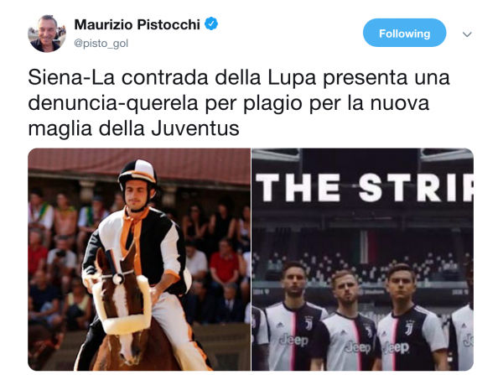Click the THE STRIP headline in image

click(365, 188)
